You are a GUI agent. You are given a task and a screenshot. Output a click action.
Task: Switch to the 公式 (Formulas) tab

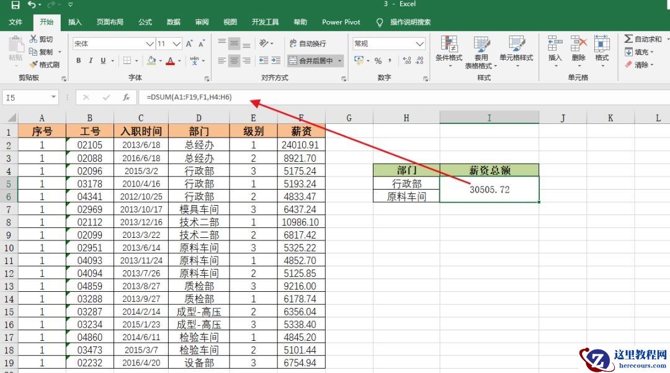click(145, 22)
